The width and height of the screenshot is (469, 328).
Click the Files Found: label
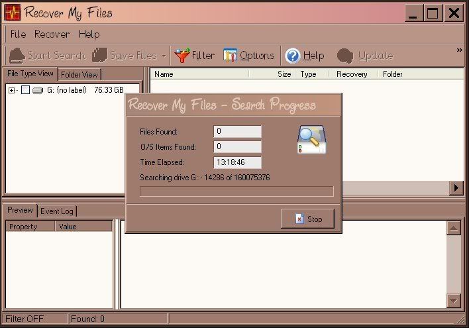pos(158,132)
